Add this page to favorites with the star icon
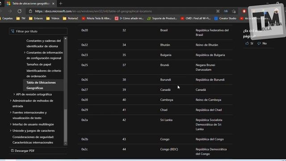The width and height of the screenshot is (286, 161). click(x=234, y=11)
